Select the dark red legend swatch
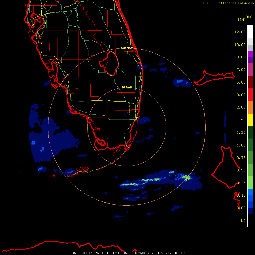This screenshot has width=255, height=255. click(250, 82)
